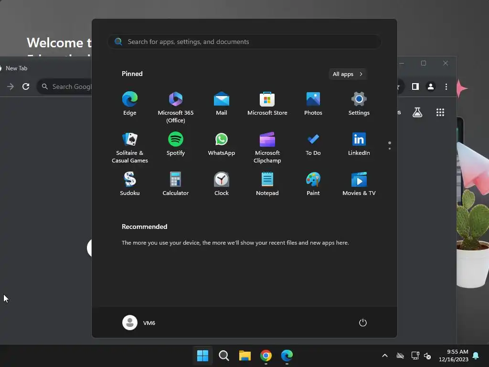Launch WhatsApp
The height and width of the screenshot is (367, 489).
point(222,144)
